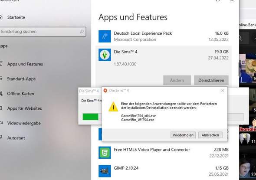This screenshot has width=256, height=180.
Task: Select Videowiedergabe in sidebar
Action: [24, 123]
